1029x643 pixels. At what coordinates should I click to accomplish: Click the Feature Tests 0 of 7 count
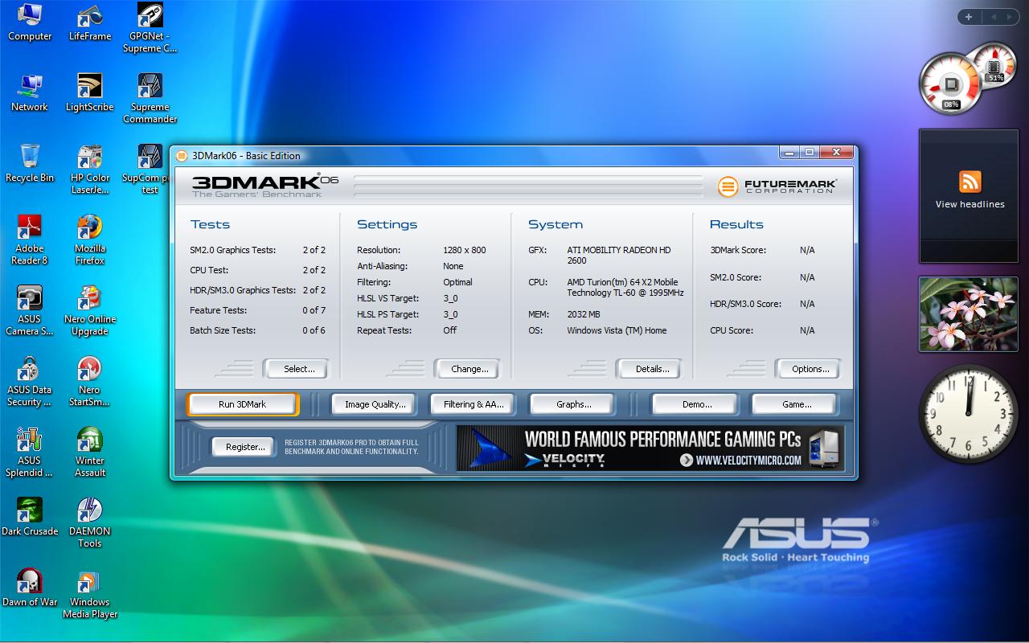pyautogui.click(x=314, y=310)
